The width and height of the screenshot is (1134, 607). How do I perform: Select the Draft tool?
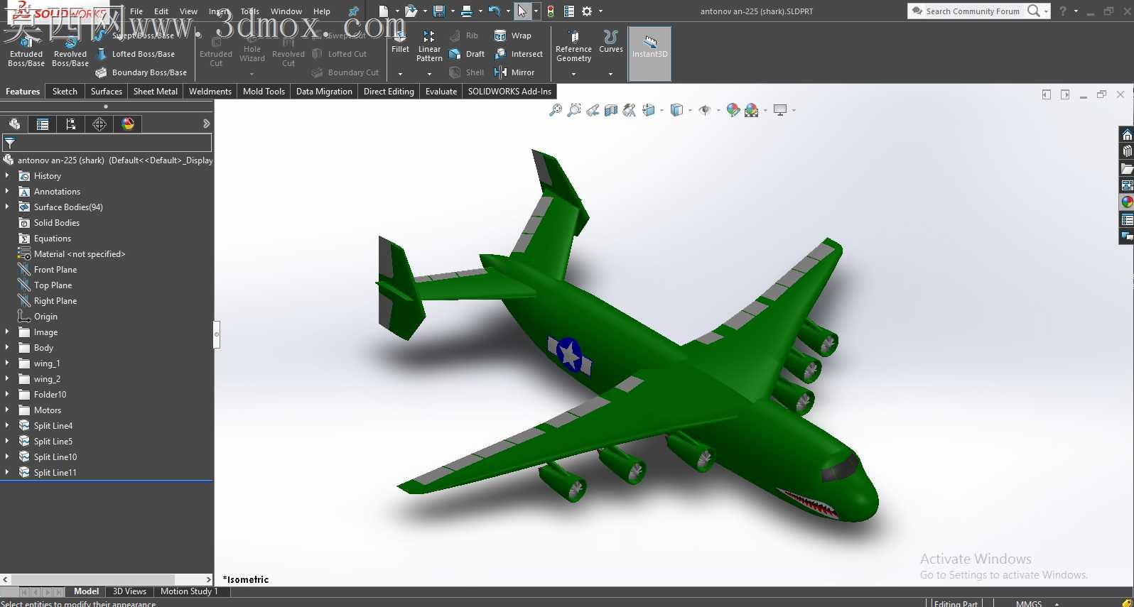(467, 54)
